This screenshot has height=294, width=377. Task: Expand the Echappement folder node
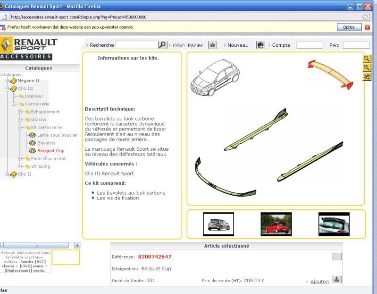click(x=20, y=112)
